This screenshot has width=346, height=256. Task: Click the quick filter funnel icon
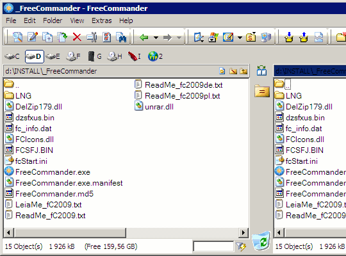coord(241,246)
